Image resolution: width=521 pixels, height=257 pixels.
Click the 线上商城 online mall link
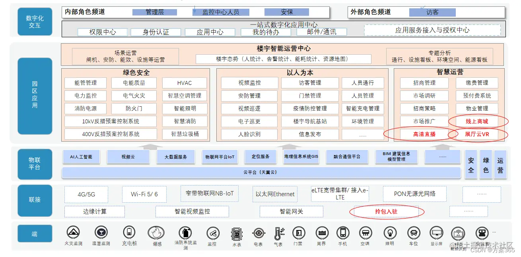coord(477,121)
